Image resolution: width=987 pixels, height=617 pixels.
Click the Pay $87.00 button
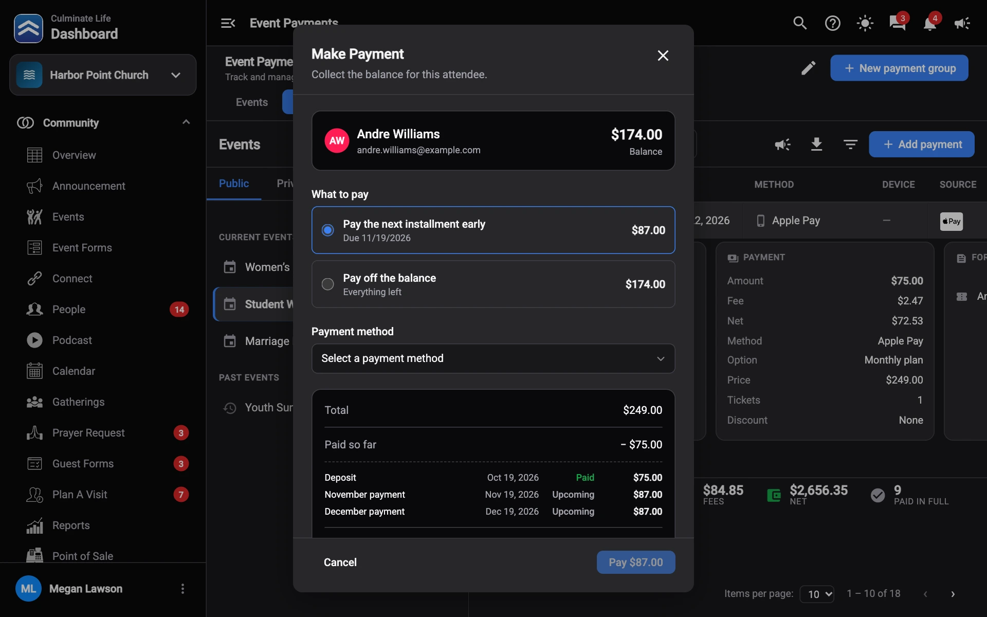click(x=636, y=562)
